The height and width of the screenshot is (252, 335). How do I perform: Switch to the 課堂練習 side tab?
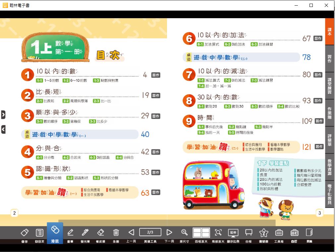(x=330, y=86)
